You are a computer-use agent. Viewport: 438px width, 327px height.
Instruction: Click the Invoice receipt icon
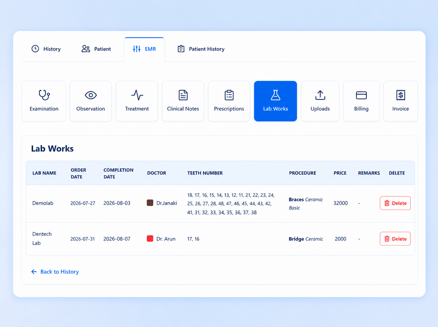(x=401, y=95)
